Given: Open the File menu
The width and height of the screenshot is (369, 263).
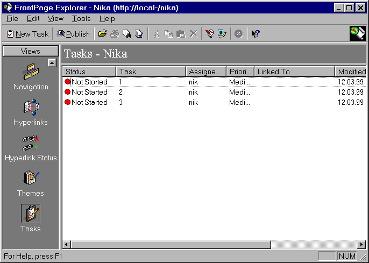Looking at the screenshot, I should pos(12,19).
